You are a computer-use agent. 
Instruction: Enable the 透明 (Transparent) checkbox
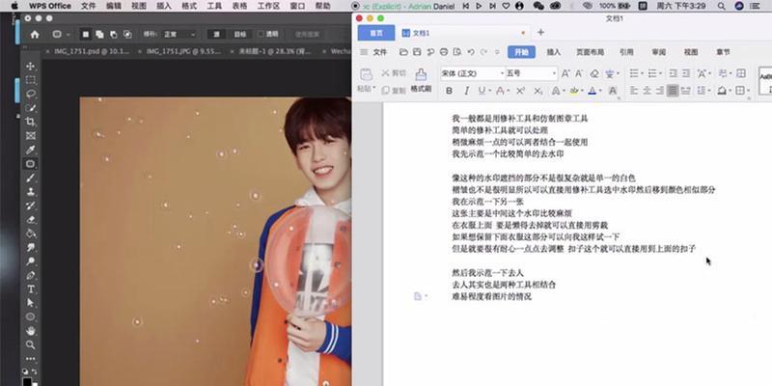tap(262, 35)
